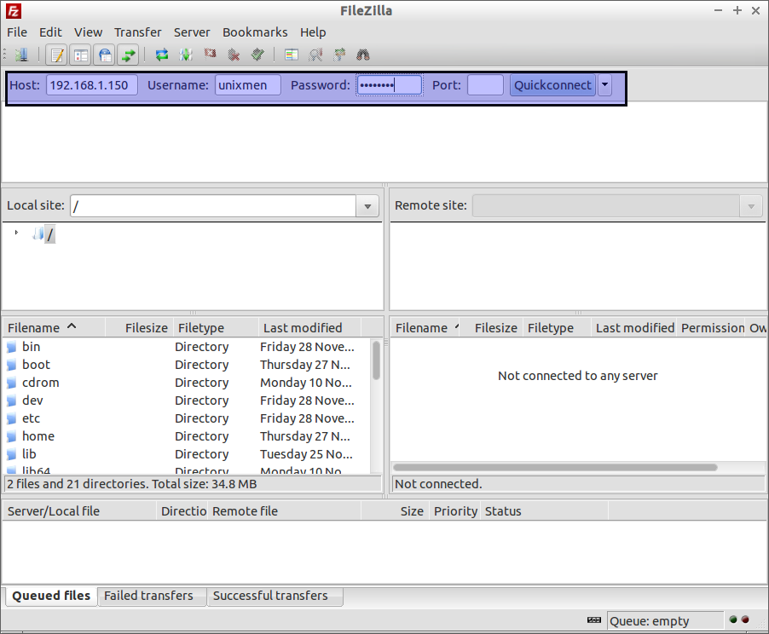Sort remote list by Permission column
The width and height of the screenshot is (769, 634).
713,327
